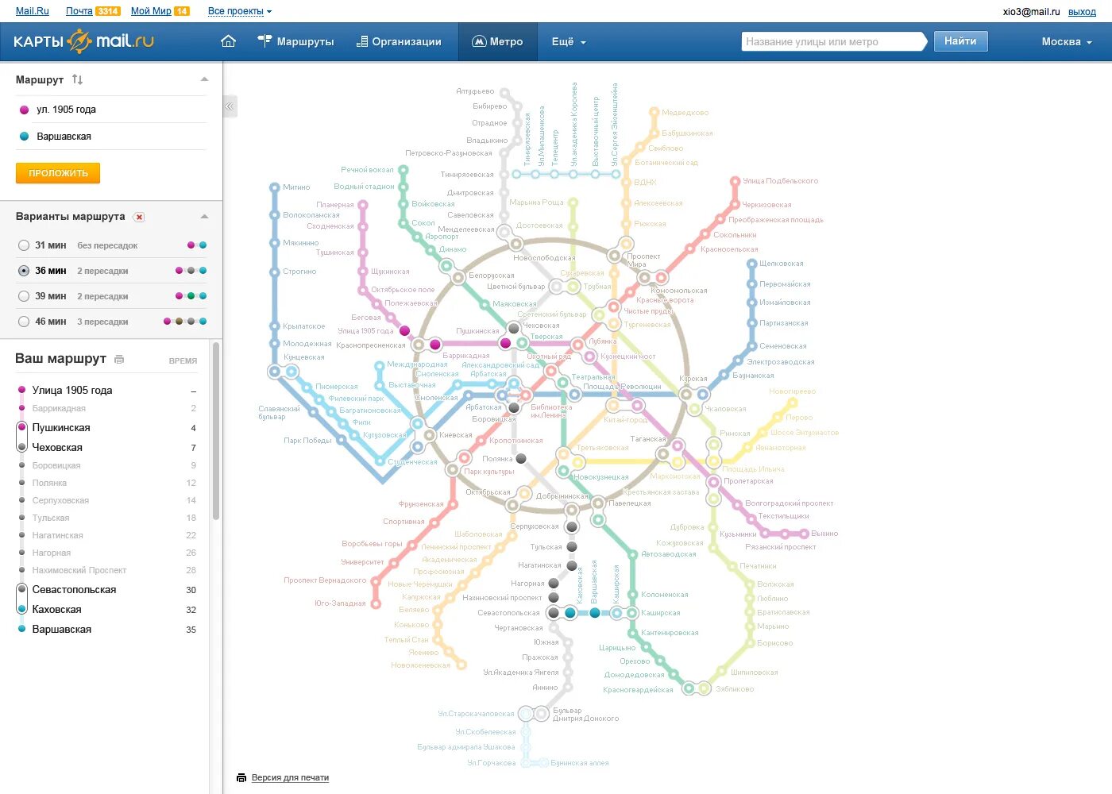Click printer icon beside Версия для печати

pyautogui.click(x=241, y=778)
